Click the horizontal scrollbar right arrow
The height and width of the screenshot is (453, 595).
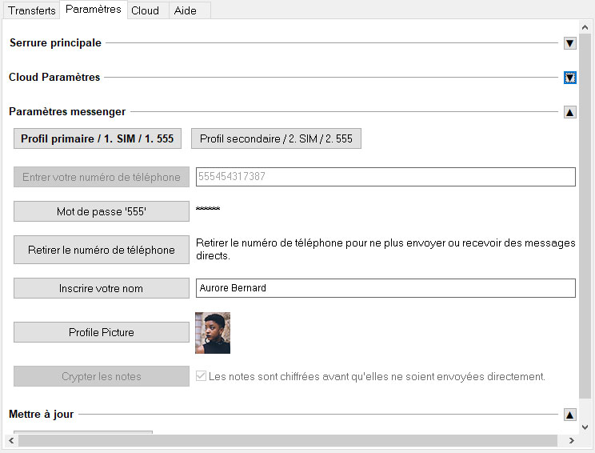click(x=572, y=440)
